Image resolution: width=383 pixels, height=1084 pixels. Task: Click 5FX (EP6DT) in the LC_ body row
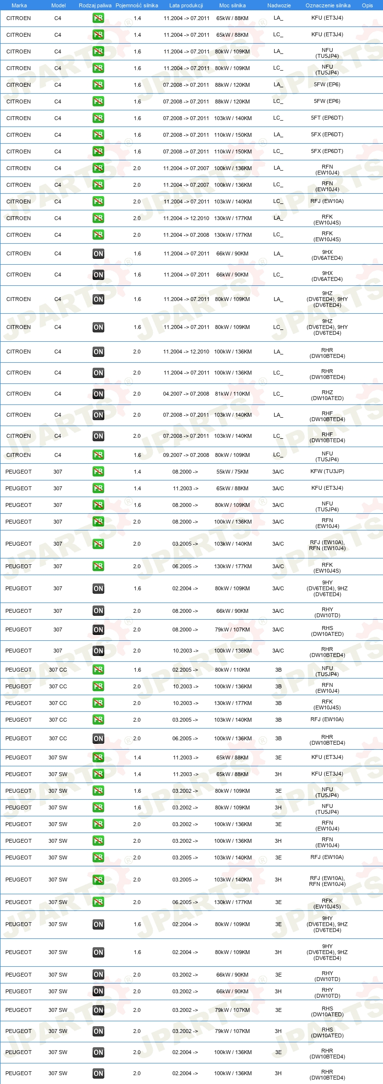coord(327,151)
